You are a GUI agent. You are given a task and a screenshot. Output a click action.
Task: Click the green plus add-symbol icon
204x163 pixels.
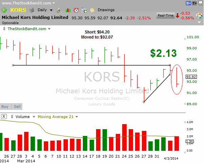[4, 10]
